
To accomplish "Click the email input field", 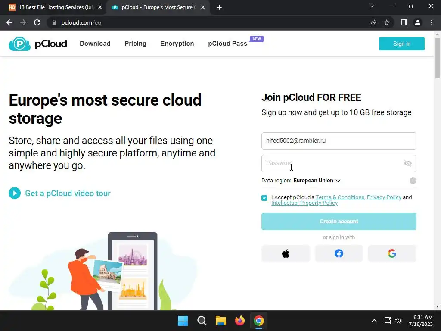I will point(339,141).
